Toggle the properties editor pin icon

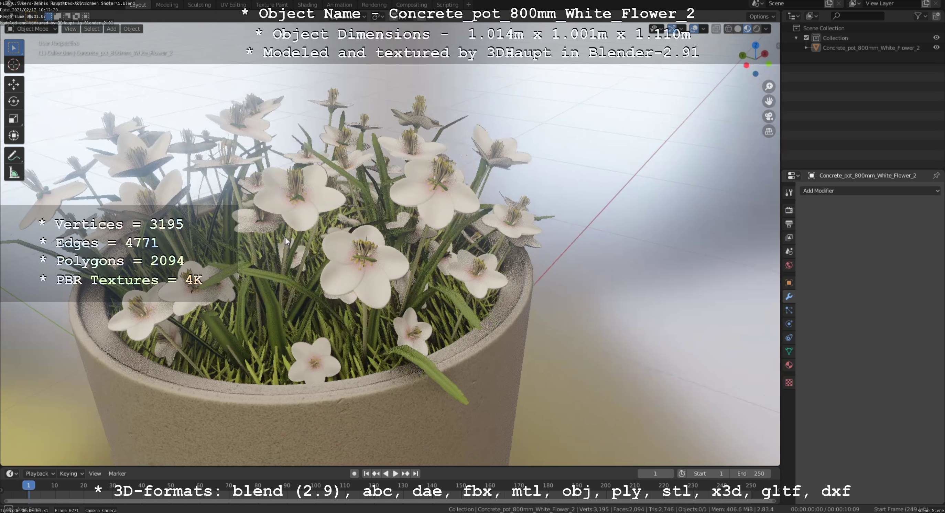pos(936,176)
